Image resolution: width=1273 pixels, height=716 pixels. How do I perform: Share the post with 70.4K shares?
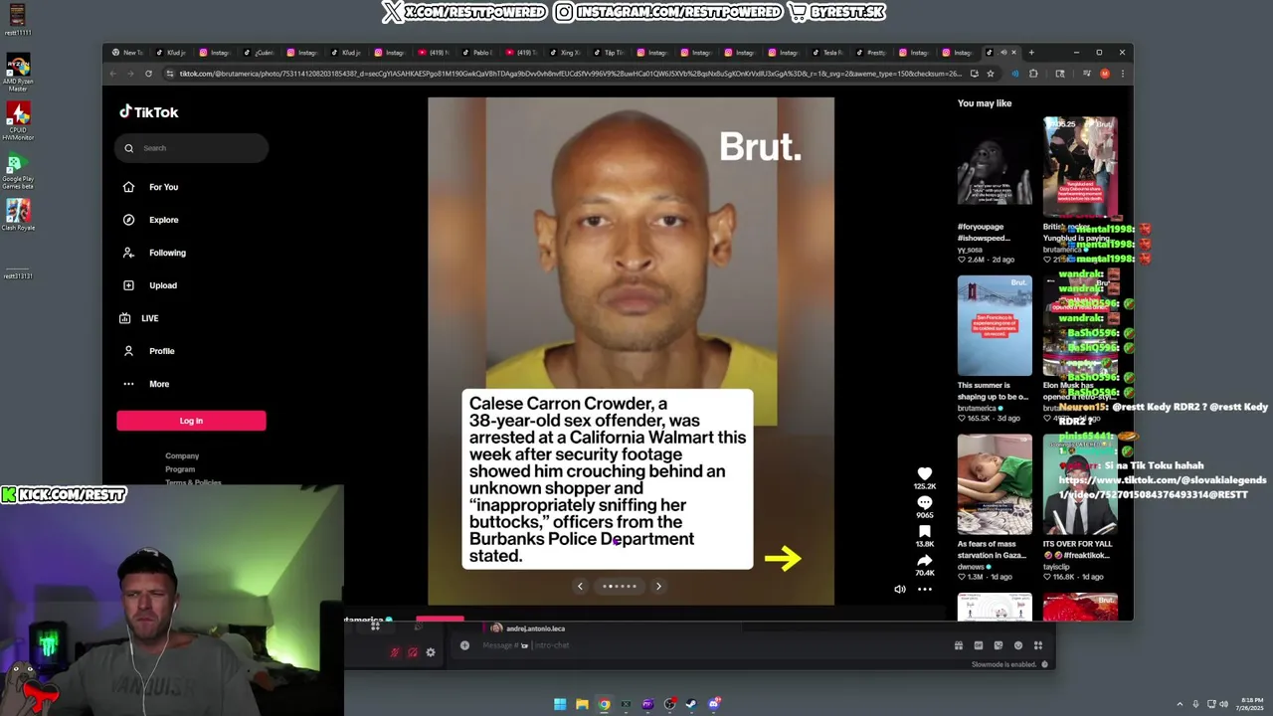point(925,561)
